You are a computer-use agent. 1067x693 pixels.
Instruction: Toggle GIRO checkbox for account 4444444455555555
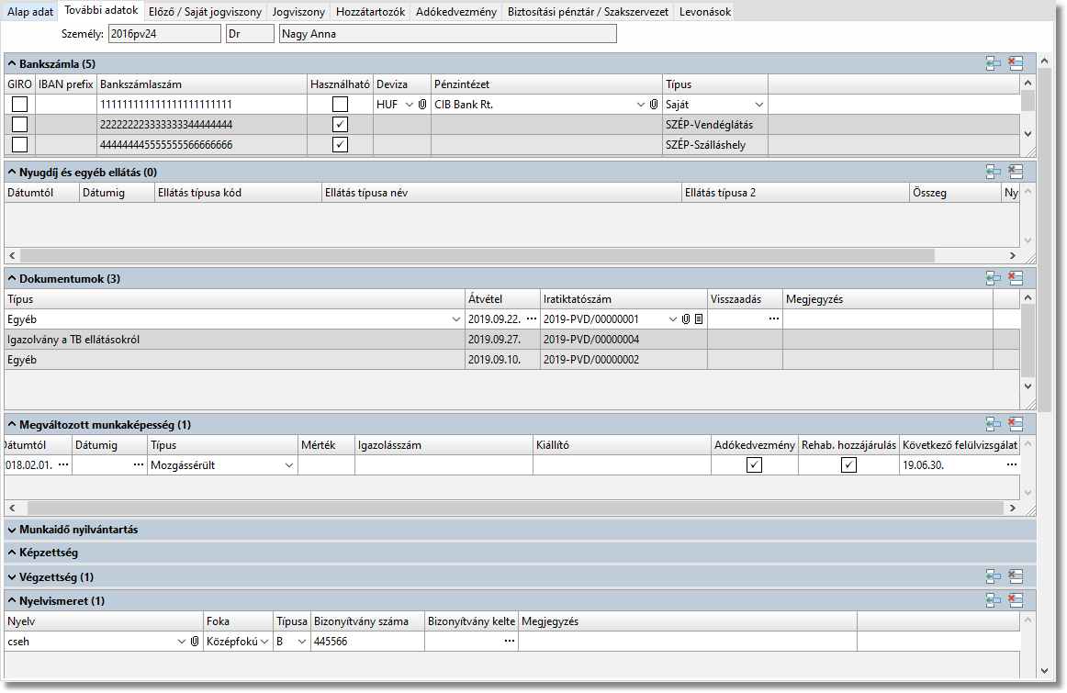click(x=19, y=145)
